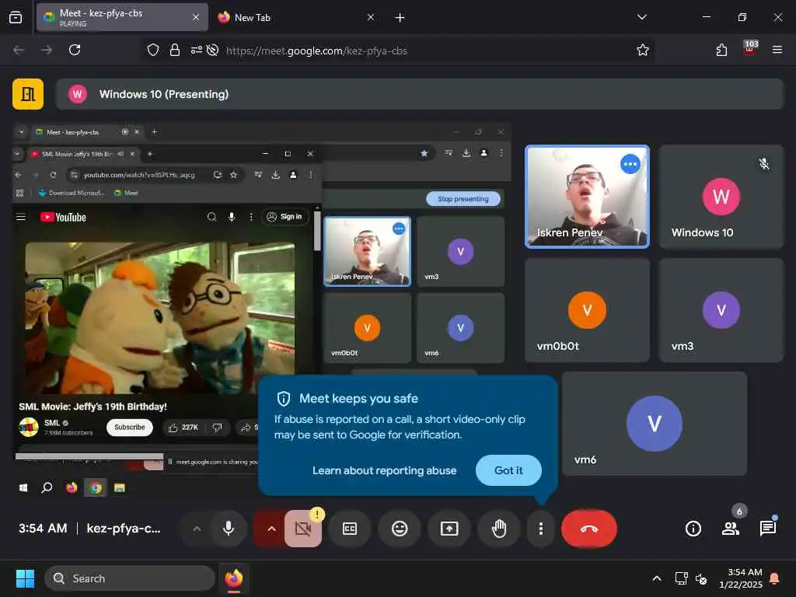Open tracking protection shield icon
Viewport: 796px width, 597px height.
(153, 50)
